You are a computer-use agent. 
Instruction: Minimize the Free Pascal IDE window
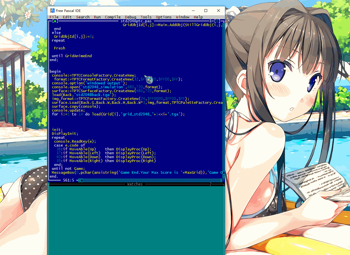point(193,11)
